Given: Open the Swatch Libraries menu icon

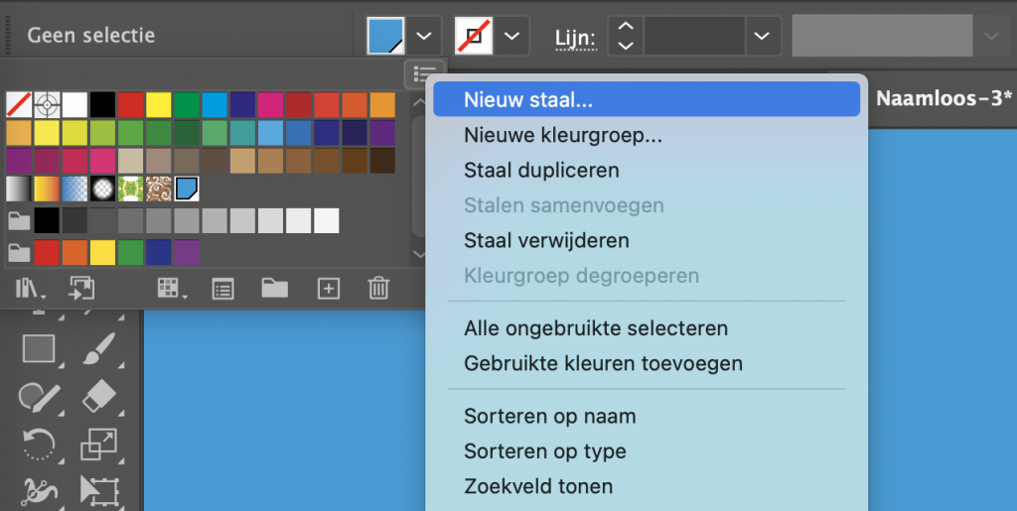Looking at the screenshot, I should pos(29,289).
